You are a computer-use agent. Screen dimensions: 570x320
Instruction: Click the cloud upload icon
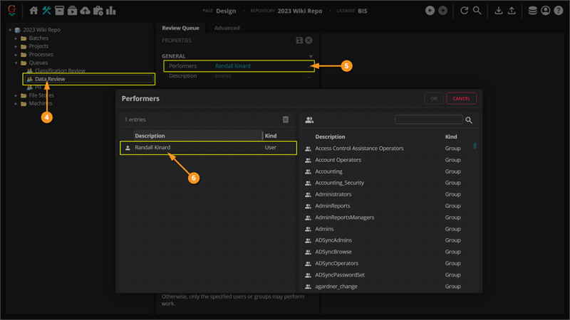pyautogui.click(x=85, y=11)
